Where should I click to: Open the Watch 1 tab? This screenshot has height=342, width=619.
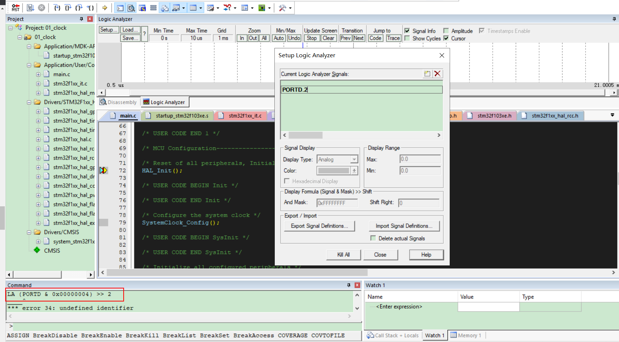pos(434,335)
